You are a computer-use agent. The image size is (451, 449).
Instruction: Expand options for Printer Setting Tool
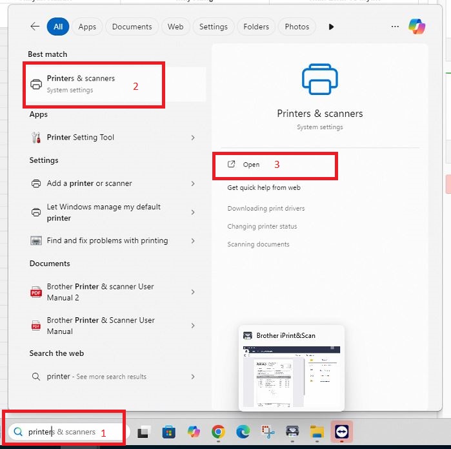pyautogui.click(x=193, y=138)
